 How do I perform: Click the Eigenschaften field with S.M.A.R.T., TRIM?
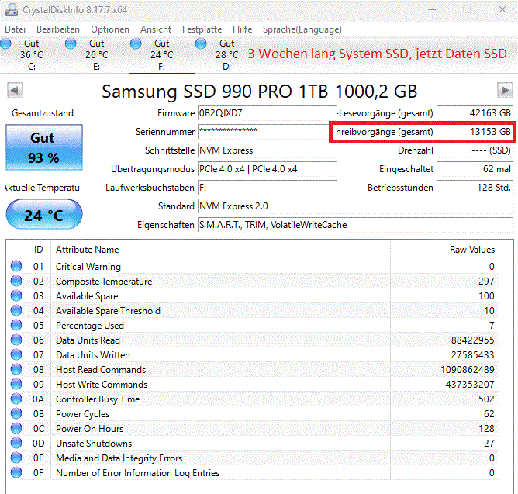(355, 225)
